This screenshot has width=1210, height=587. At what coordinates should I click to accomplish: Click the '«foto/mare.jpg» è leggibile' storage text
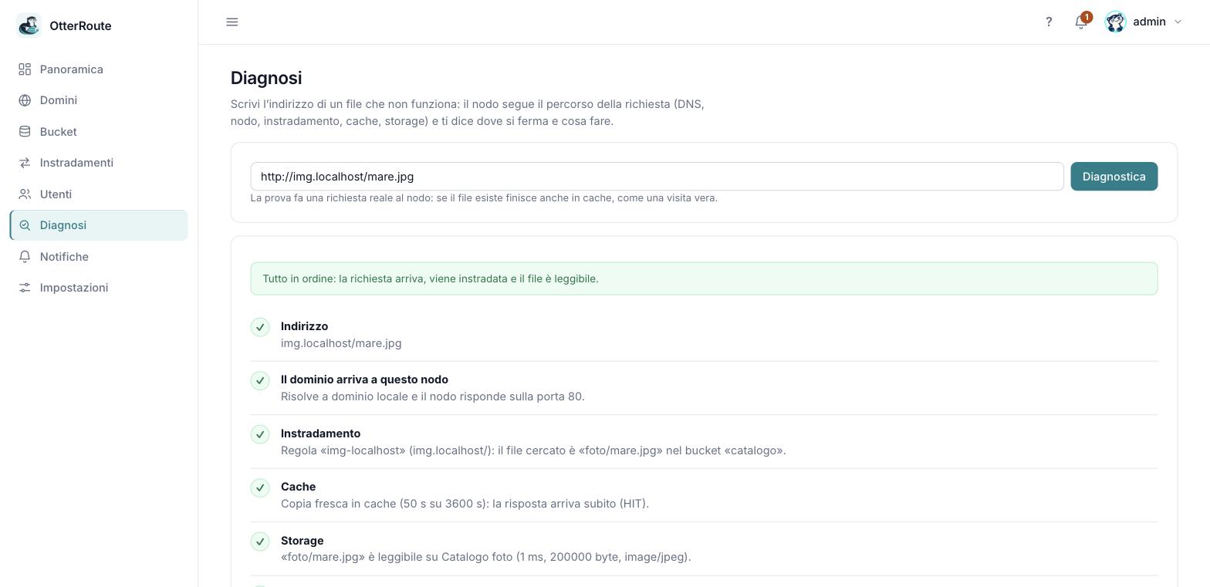pos(486,557)
